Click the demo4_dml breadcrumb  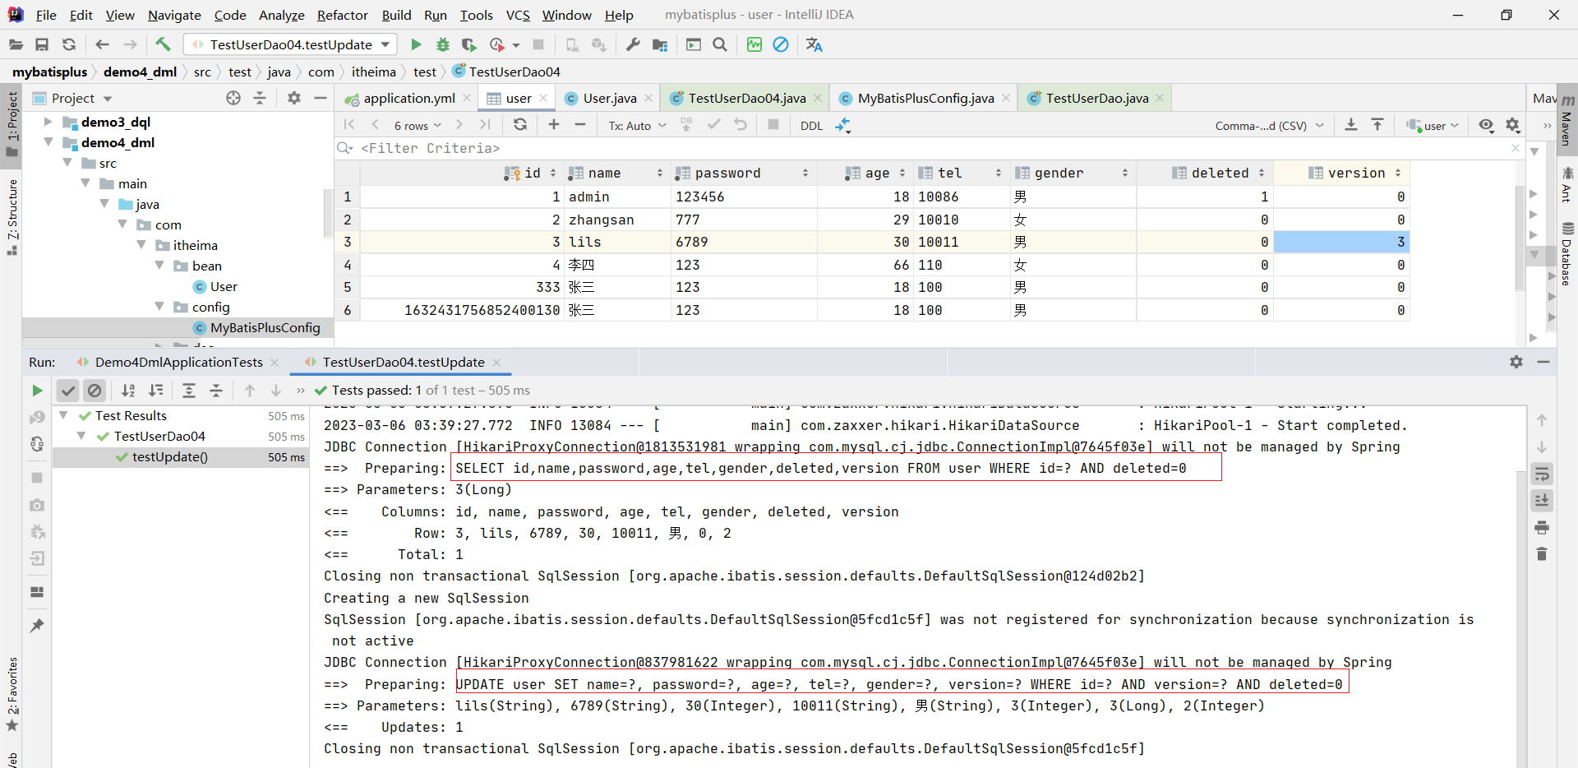click(x=140, y=72)
